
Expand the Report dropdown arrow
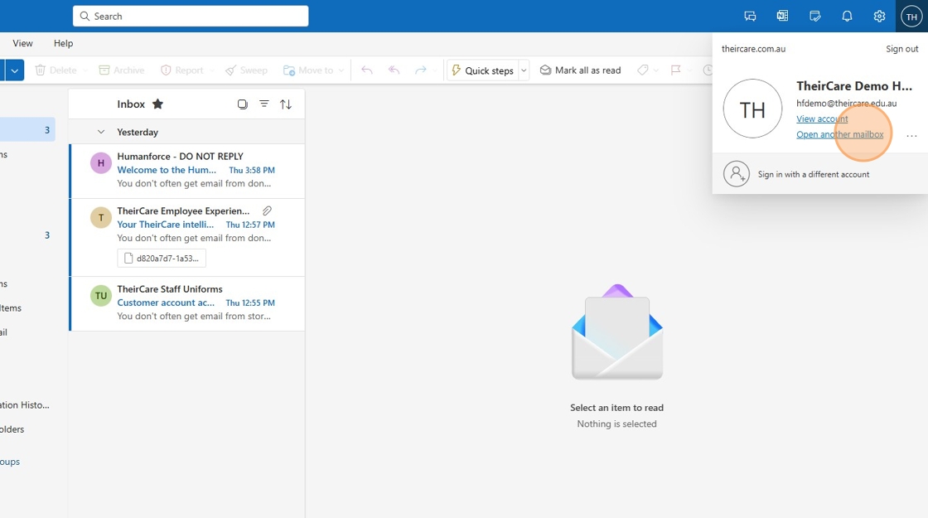(212, 70)
